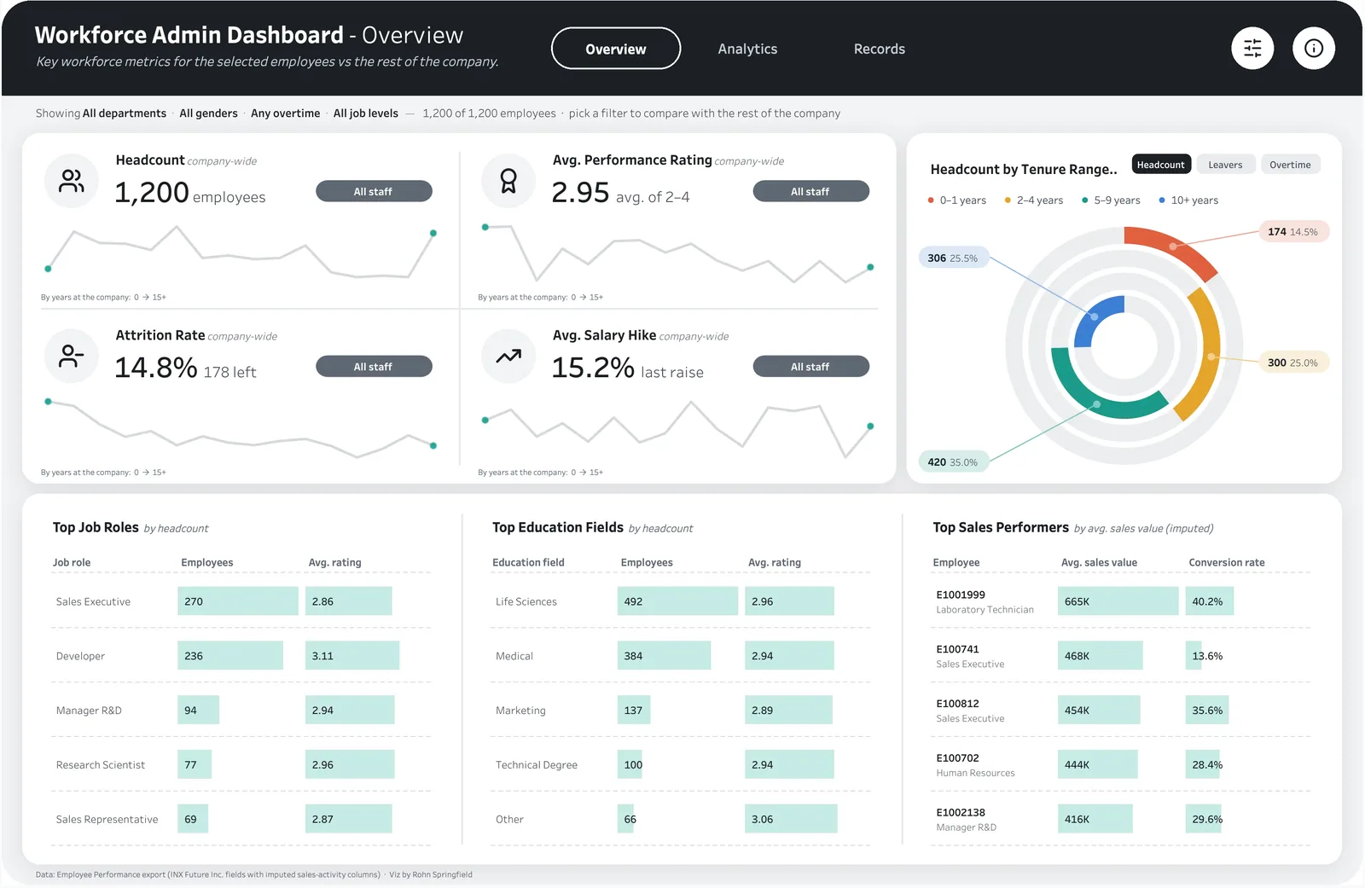Viewport: 1365px width, 888px height.
Task: Click the Headcount people icon
Action: [x=72, y=181]
